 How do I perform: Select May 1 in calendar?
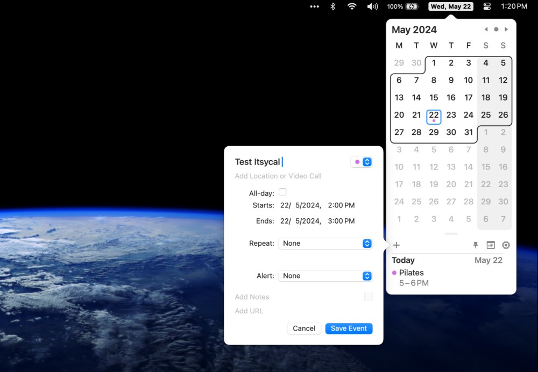(434, 63)
